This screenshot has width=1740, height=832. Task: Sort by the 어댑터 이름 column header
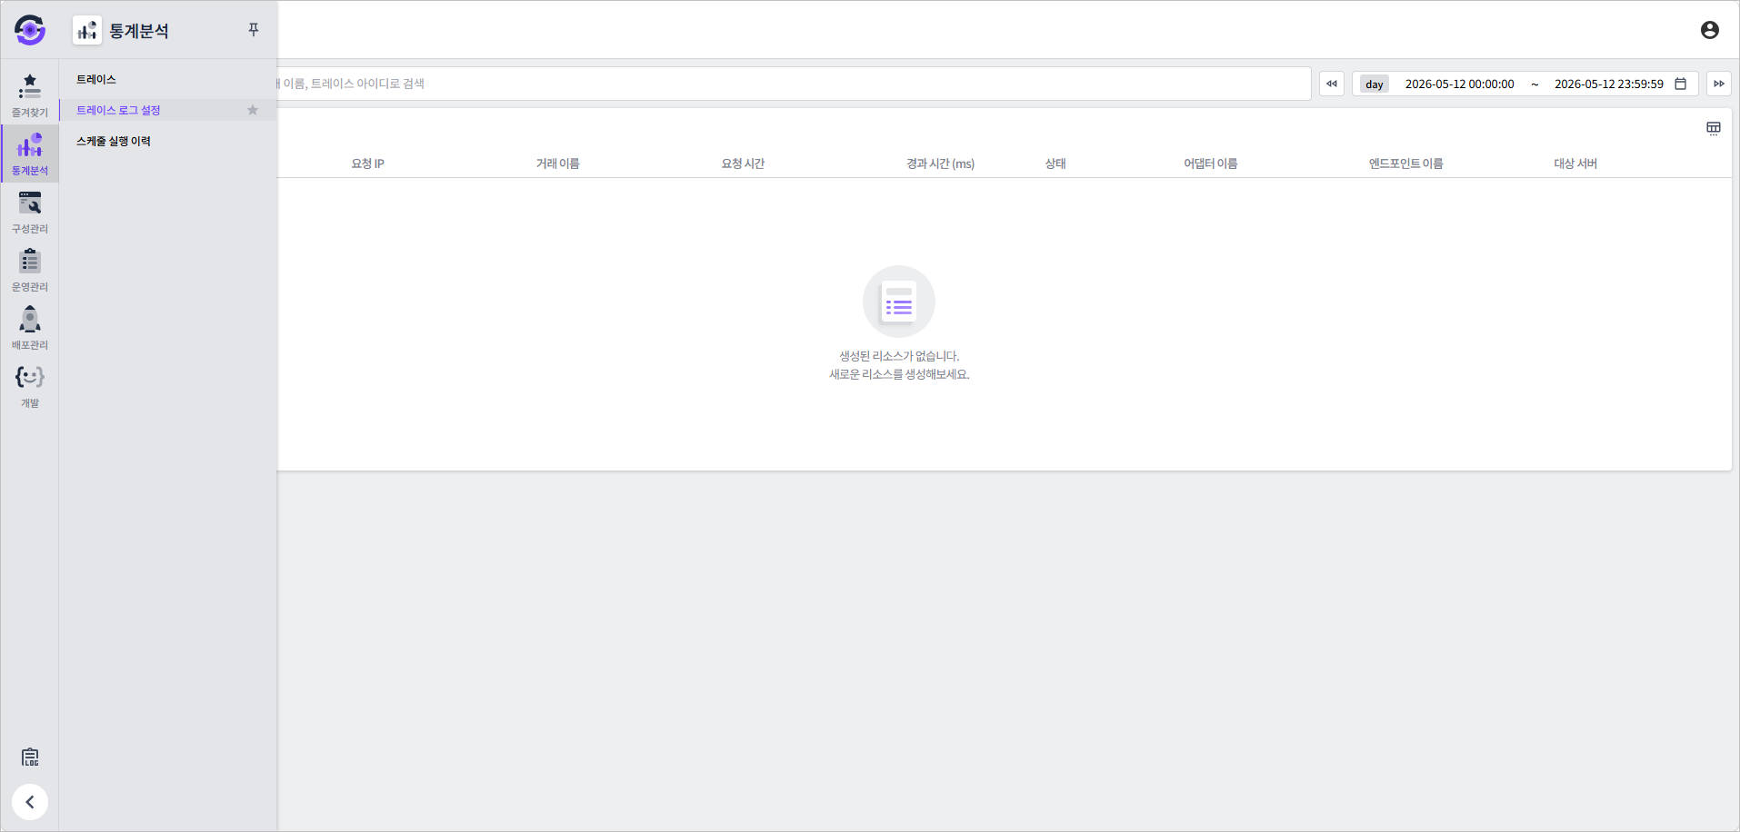[1210, 163]
